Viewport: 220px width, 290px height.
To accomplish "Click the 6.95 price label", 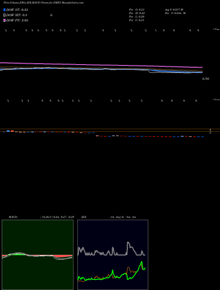I will (205, 79).
